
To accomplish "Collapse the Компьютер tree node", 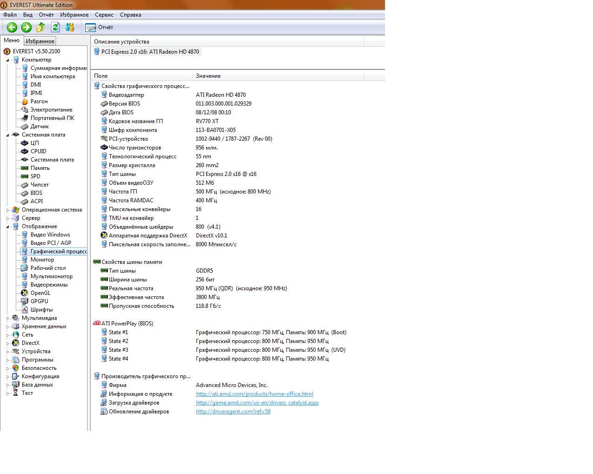I will pyautogui.click(x=7, y=60).
